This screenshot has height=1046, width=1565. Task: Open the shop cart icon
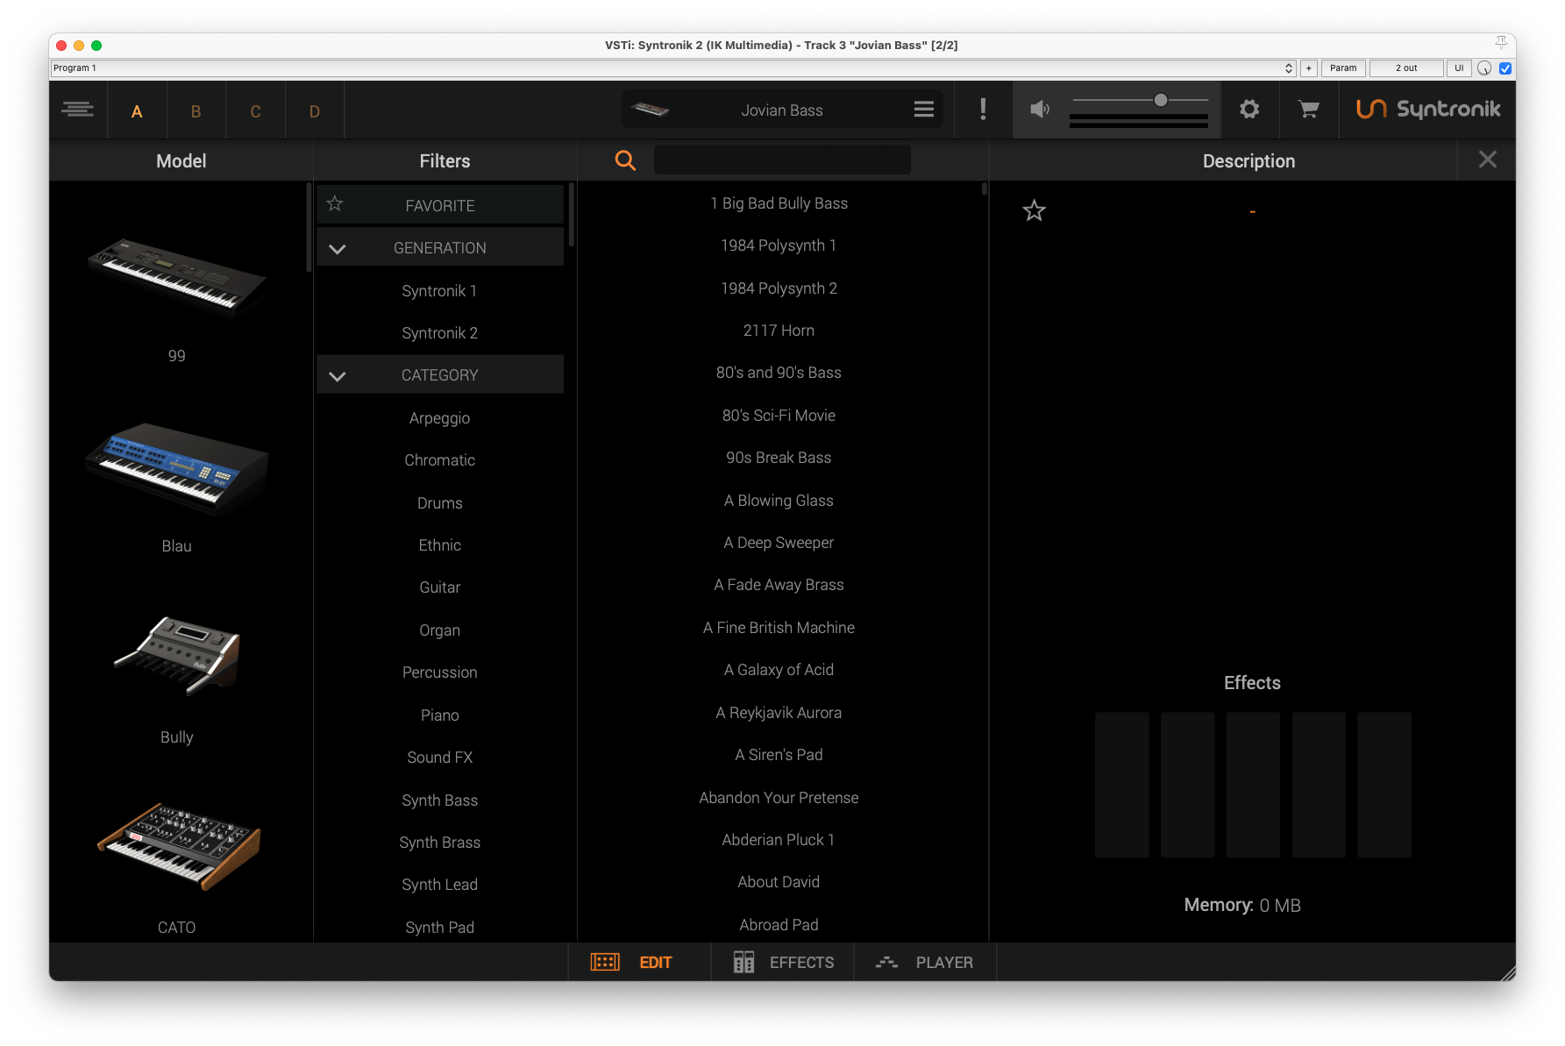pos(1309,110)
